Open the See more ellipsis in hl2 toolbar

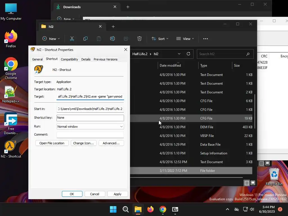[206, 39]
